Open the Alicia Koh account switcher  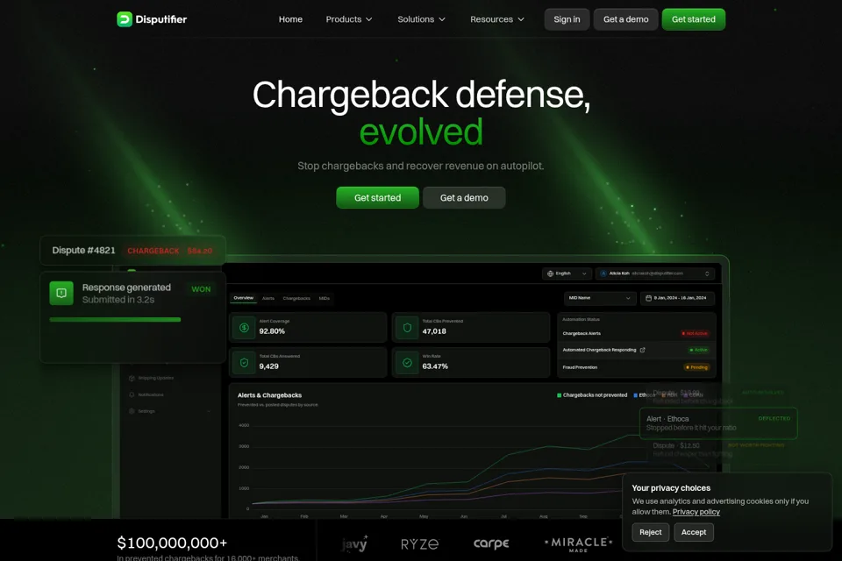(654, 273)
